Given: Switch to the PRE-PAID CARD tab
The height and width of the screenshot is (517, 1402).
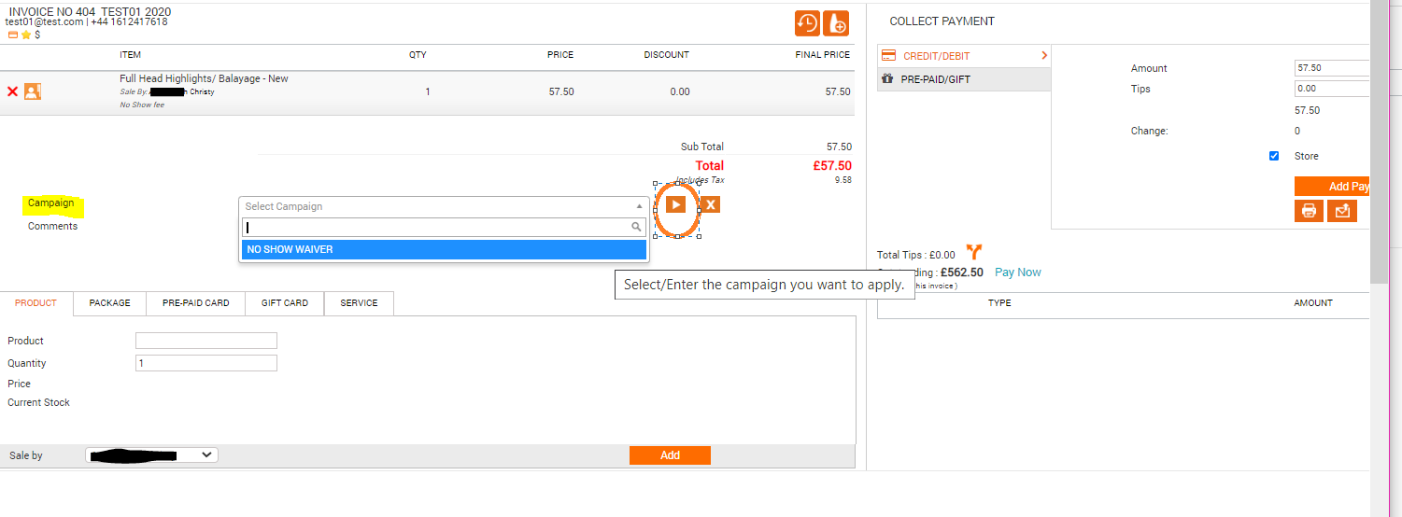Looking at the screenshot, I should pos(196,303).
